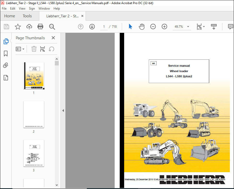The width and height of the screenshot is (234, 189).
Task: Delete selected page with trash icon
Action: tap(34, 49)
